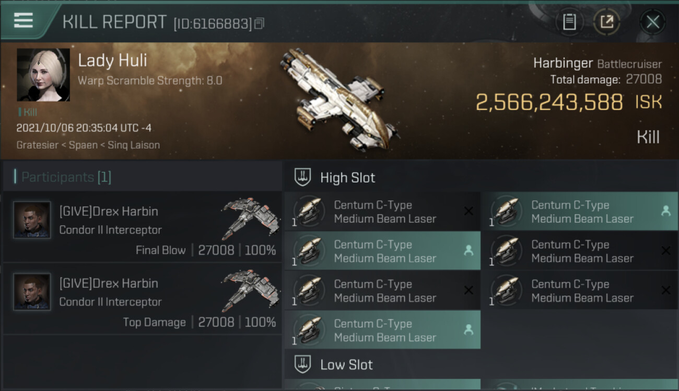Share the kill report externally
The image size is (679, 391).
(606, 22)
